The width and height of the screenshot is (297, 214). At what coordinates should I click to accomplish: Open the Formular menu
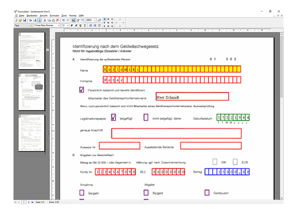[x=54, y=16]
